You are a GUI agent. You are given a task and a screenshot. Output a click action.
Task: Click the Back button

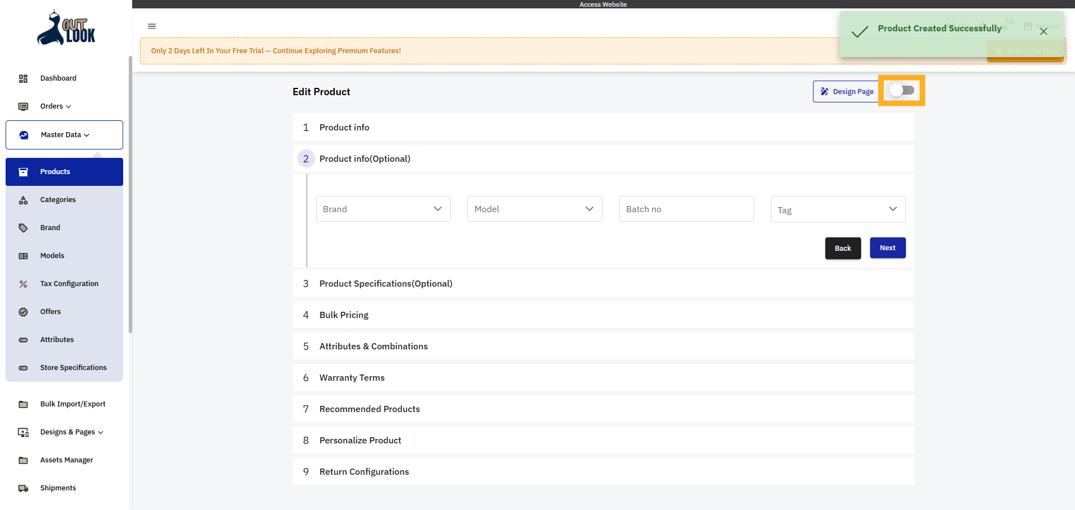(843, 248)
